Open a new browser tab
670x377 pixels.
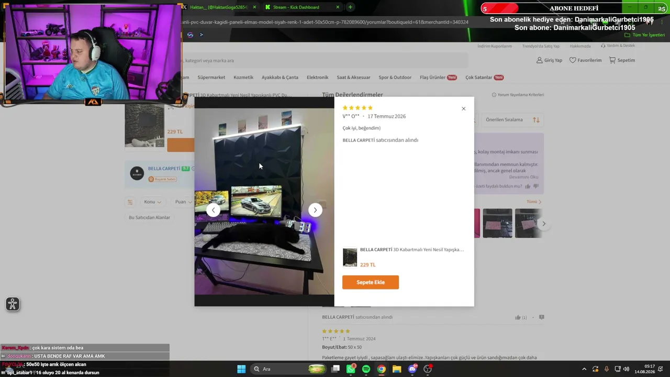[x=350, y=7]
